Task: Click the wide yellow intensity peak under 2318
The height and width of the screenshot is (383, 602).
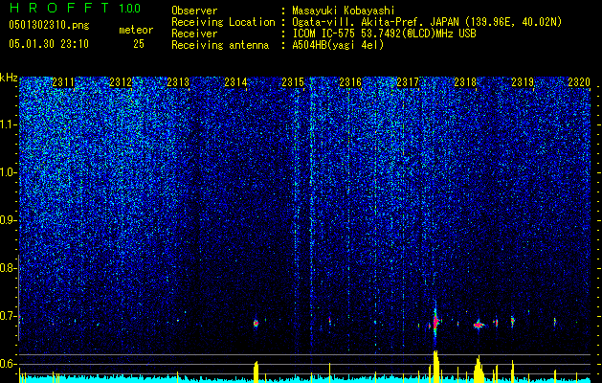Action: tap(479, 368)
